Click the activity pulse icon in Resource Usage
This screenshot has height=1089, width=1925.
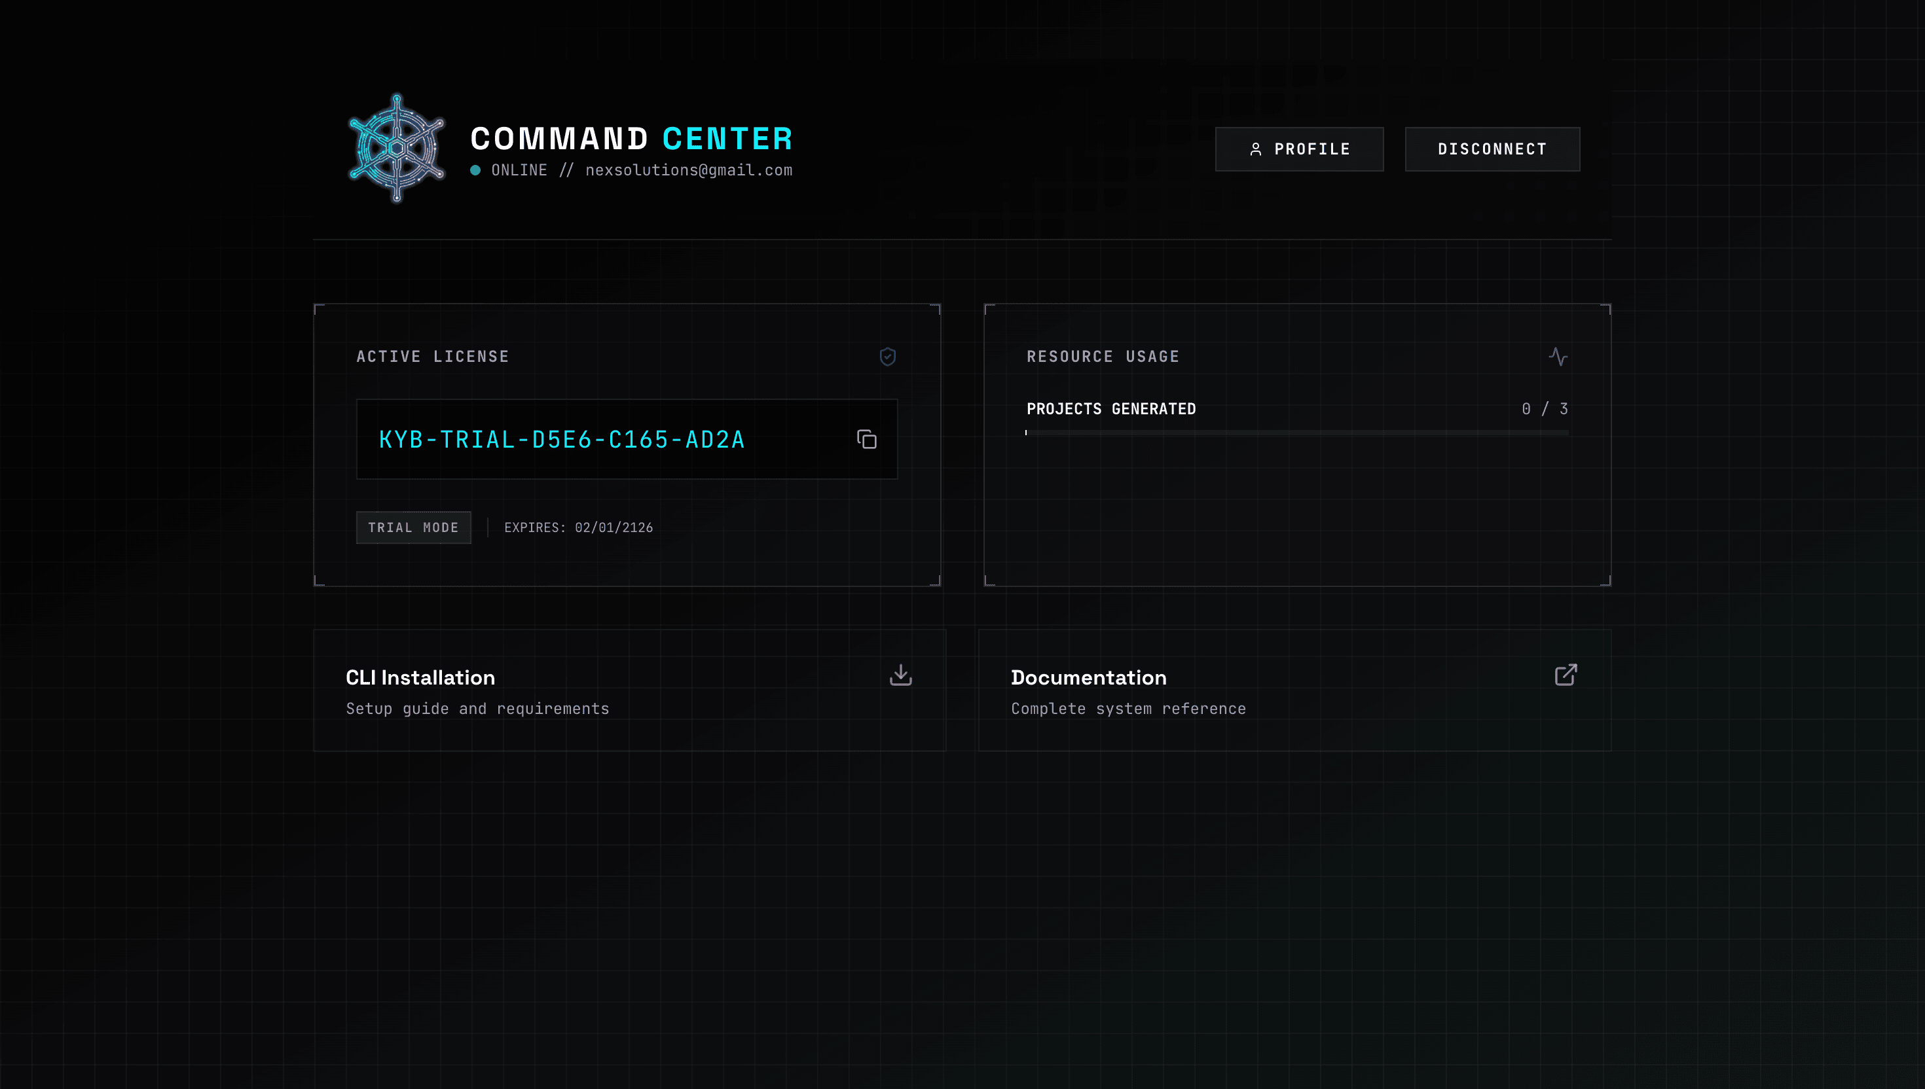click(1558, 357)
